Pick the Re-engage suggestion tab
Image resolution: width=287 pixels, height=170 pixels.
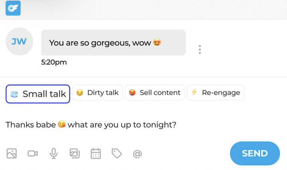pos(216,93)
